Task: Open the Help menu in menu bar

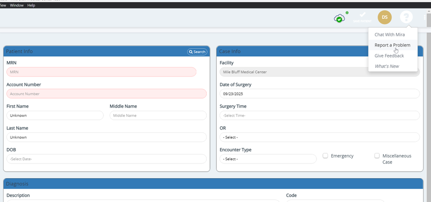Action: [31, 5]
